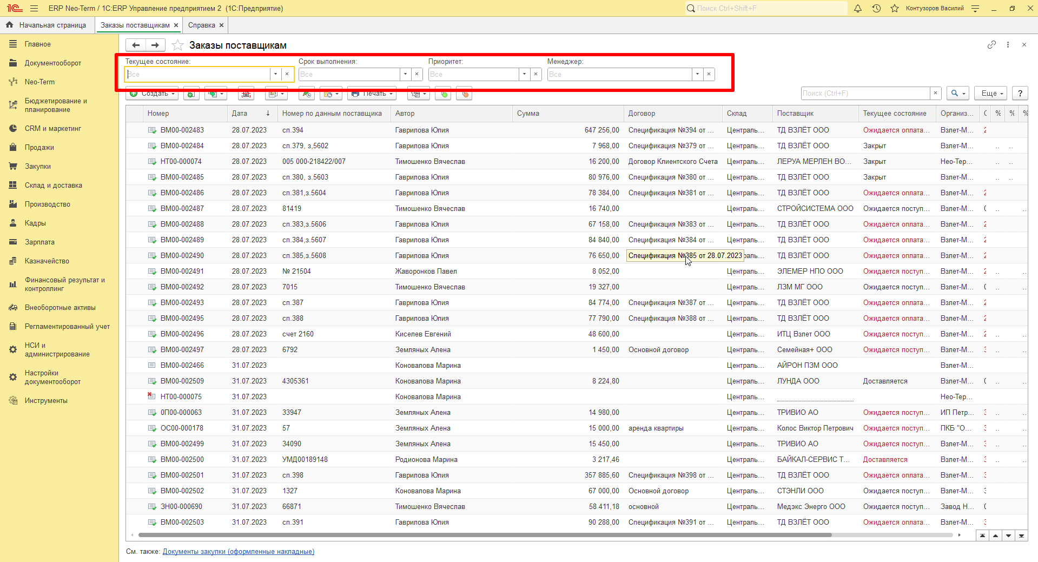The height and width of the screenshot is (562, 1038).
Task: Open the three-dot form options menu
Action: pyautogui.click(x=1008, y=45)
